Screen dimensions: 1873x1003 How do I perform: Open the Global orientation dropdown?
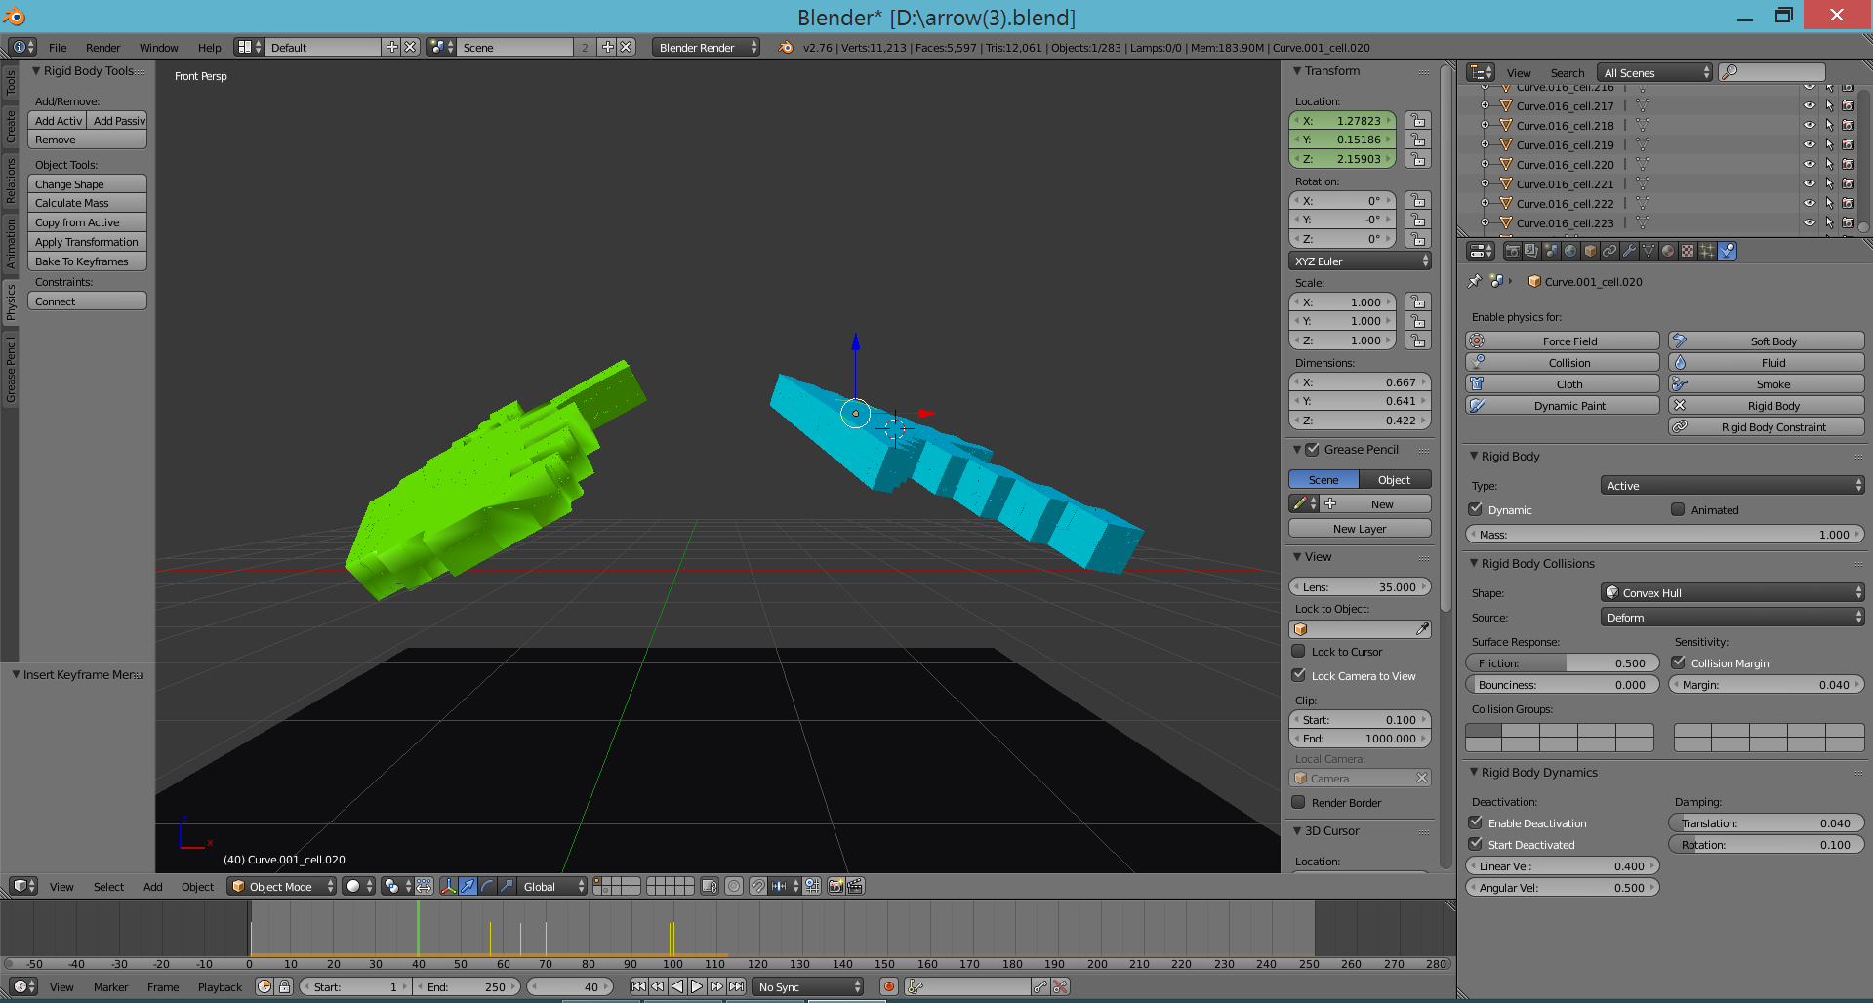pyautogui.click(x=552, y=886)
